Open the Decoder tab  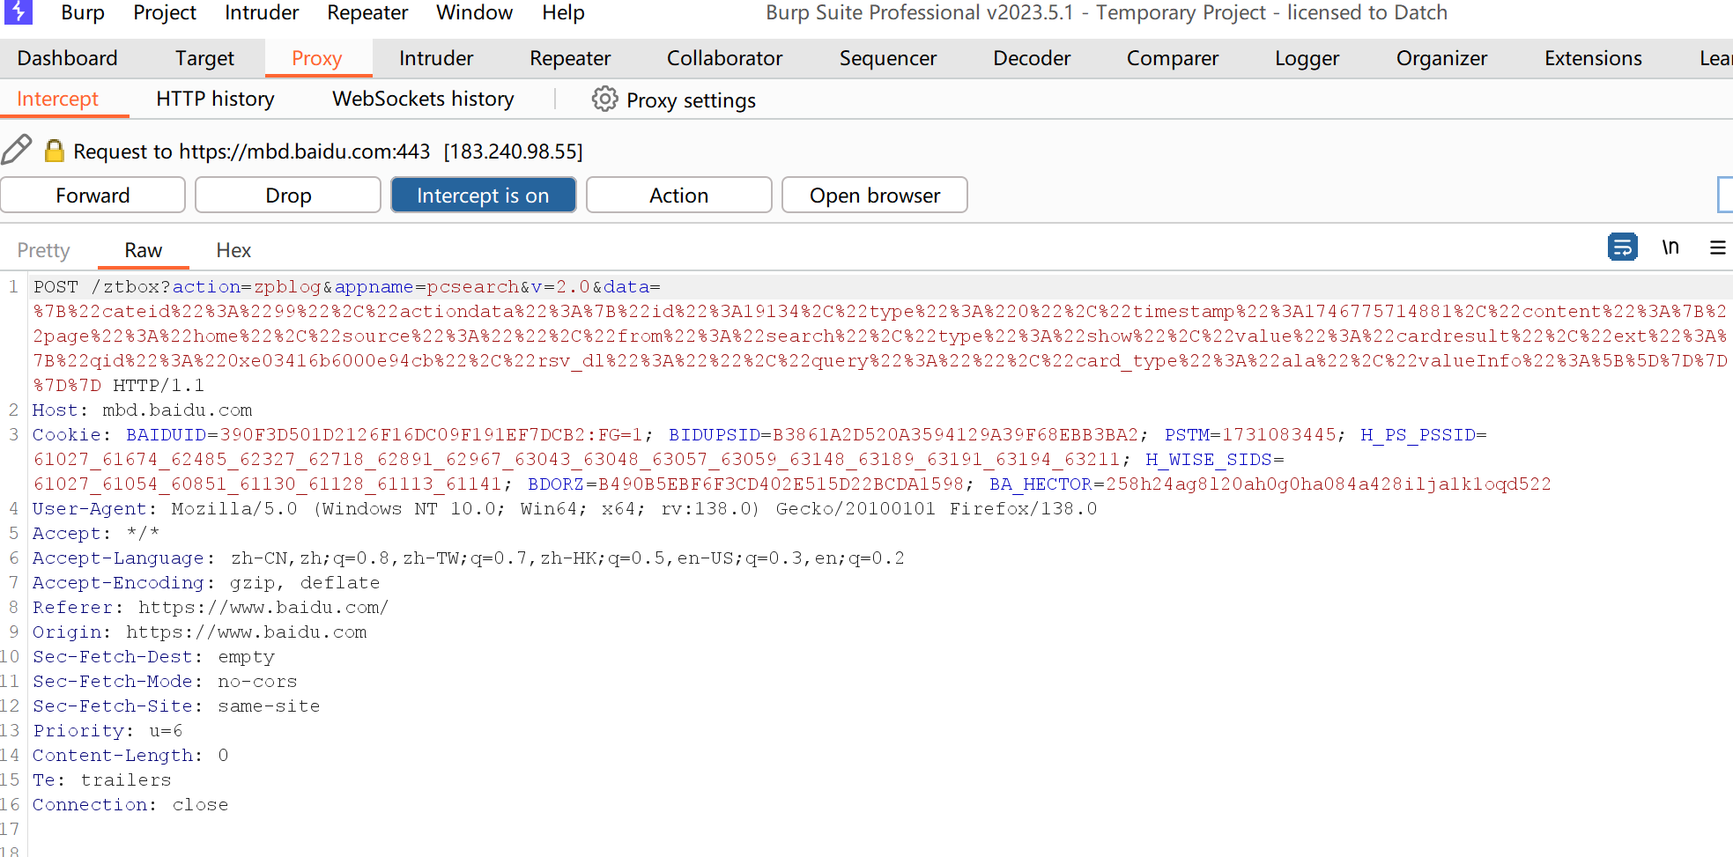tap(1032, 58)
